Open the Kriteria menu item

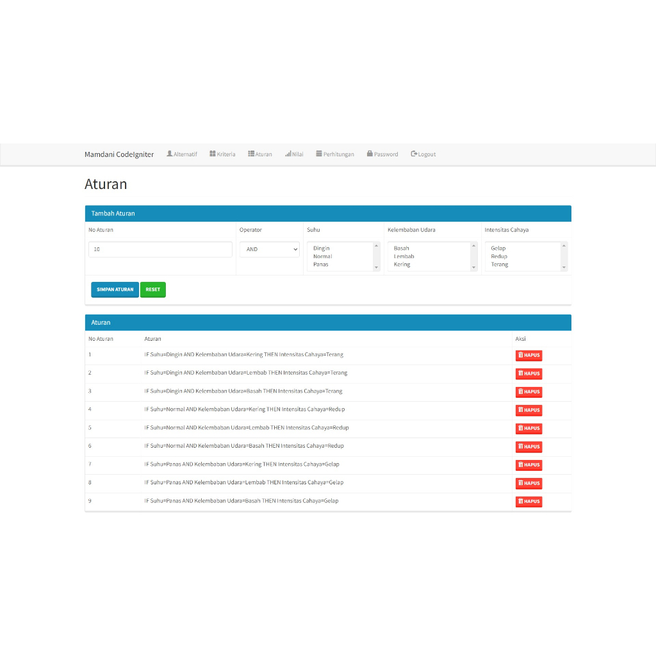tap(222, 154)
